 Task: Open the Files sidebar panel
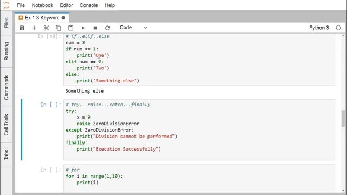pyautogui.click(x=6, y=23)
